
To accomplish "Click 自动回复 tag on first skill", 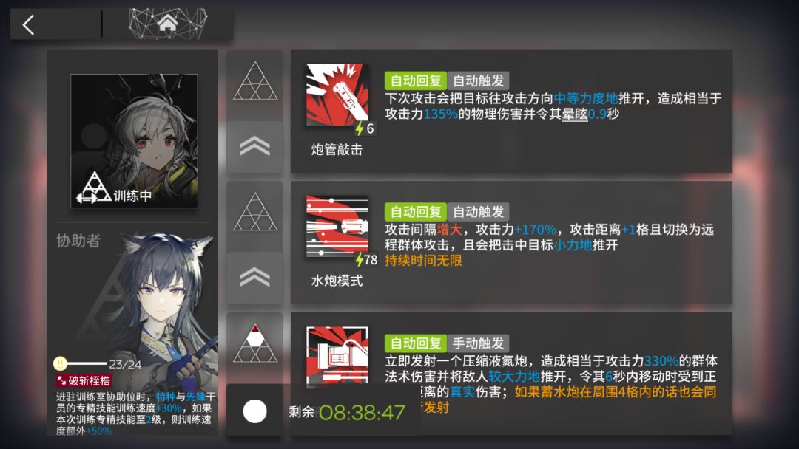I will [x=415, y=80].
